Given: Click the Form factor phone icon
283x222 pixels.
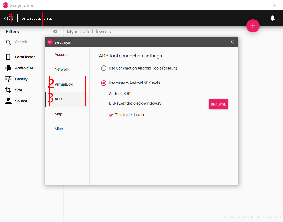Looking at the screenshot, I should (x=8, y=57).
